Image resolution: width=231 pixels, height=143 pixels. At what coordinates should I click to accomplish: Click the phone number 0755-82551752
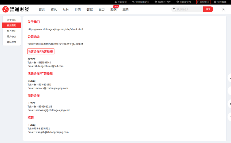pyautogui.click(x=41, y=129)
